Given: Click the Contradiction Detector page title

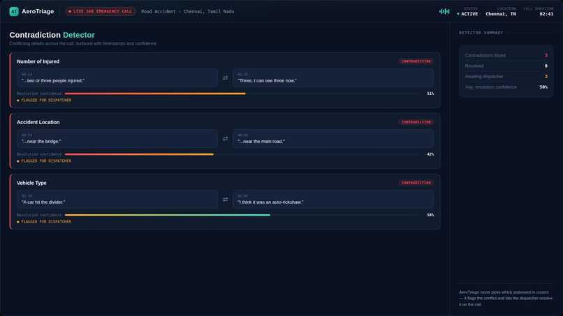Looking at the screenshot, I should pyautogui.click(x=52, y=35).
